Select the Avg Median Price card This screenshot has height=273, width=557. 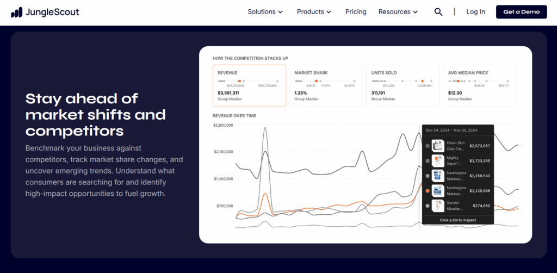[480, 85]
